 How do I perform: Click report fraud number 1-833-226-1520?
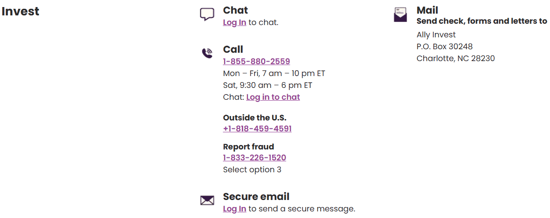[x=255, y=158]
